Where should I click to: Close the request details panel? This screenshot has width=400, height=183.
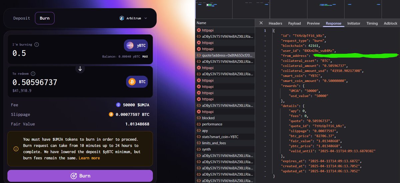pos(261,23)
